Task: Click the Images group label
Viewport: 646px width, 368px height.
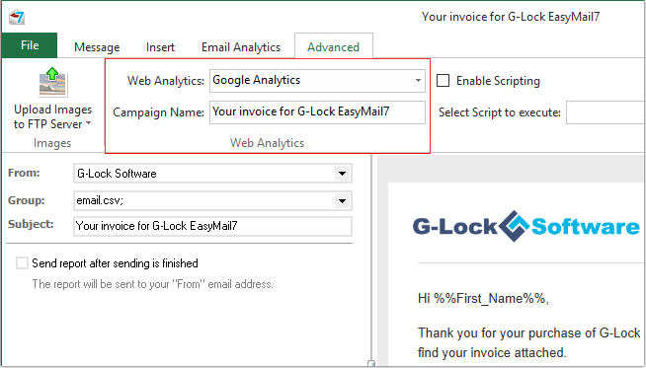Action: pyautogui.click(x=52, y=143)
